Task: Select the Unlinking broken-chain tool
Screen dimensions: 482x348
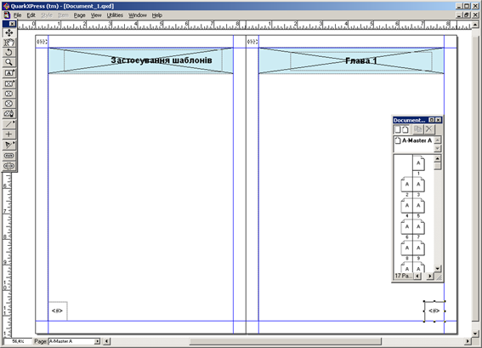Action: tap(9, 166)
